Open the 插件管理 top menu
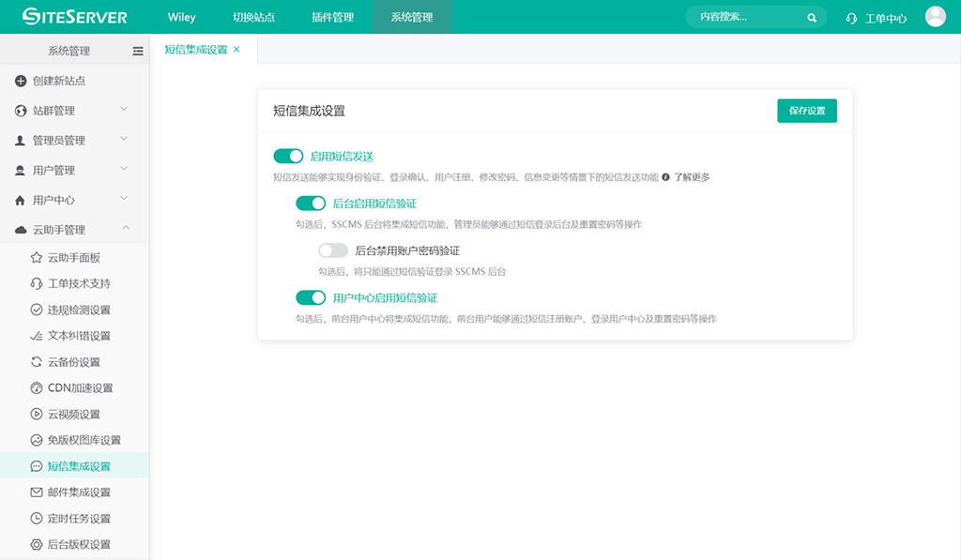The width and height of the screenshot is (961, 560). pos(332,17)
